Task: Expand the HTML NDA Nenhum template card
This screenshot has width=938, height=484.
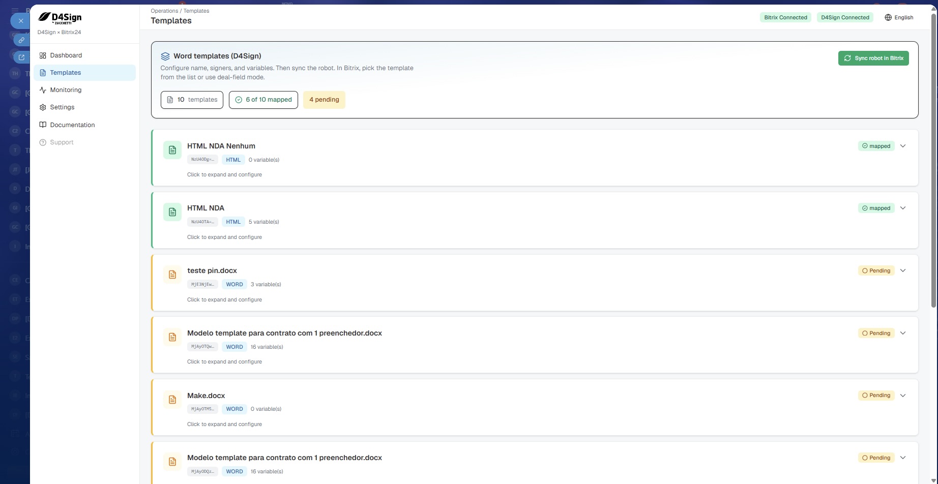Action: pyautogui.click(x=903, y=146)
